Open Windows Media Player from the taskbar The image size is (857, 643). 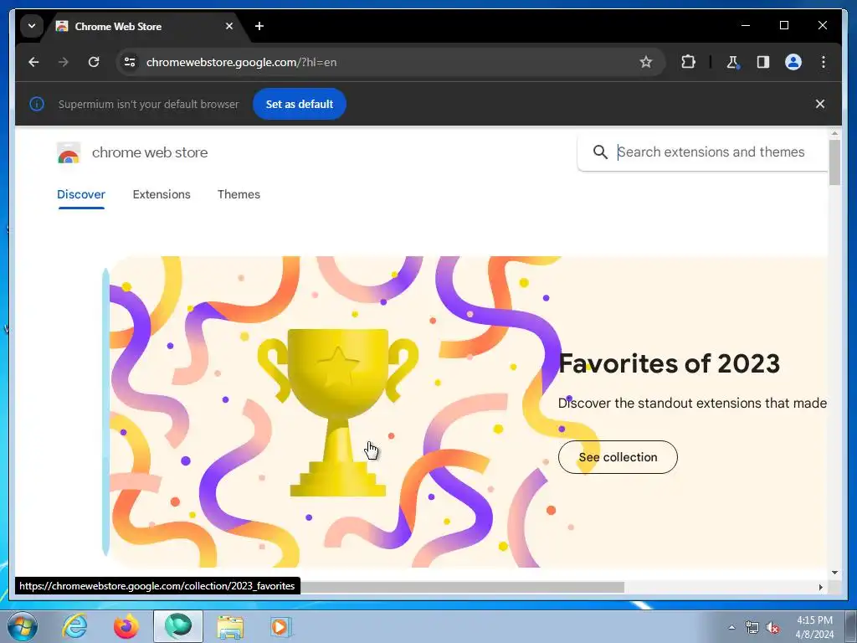[x=281, y=626]
